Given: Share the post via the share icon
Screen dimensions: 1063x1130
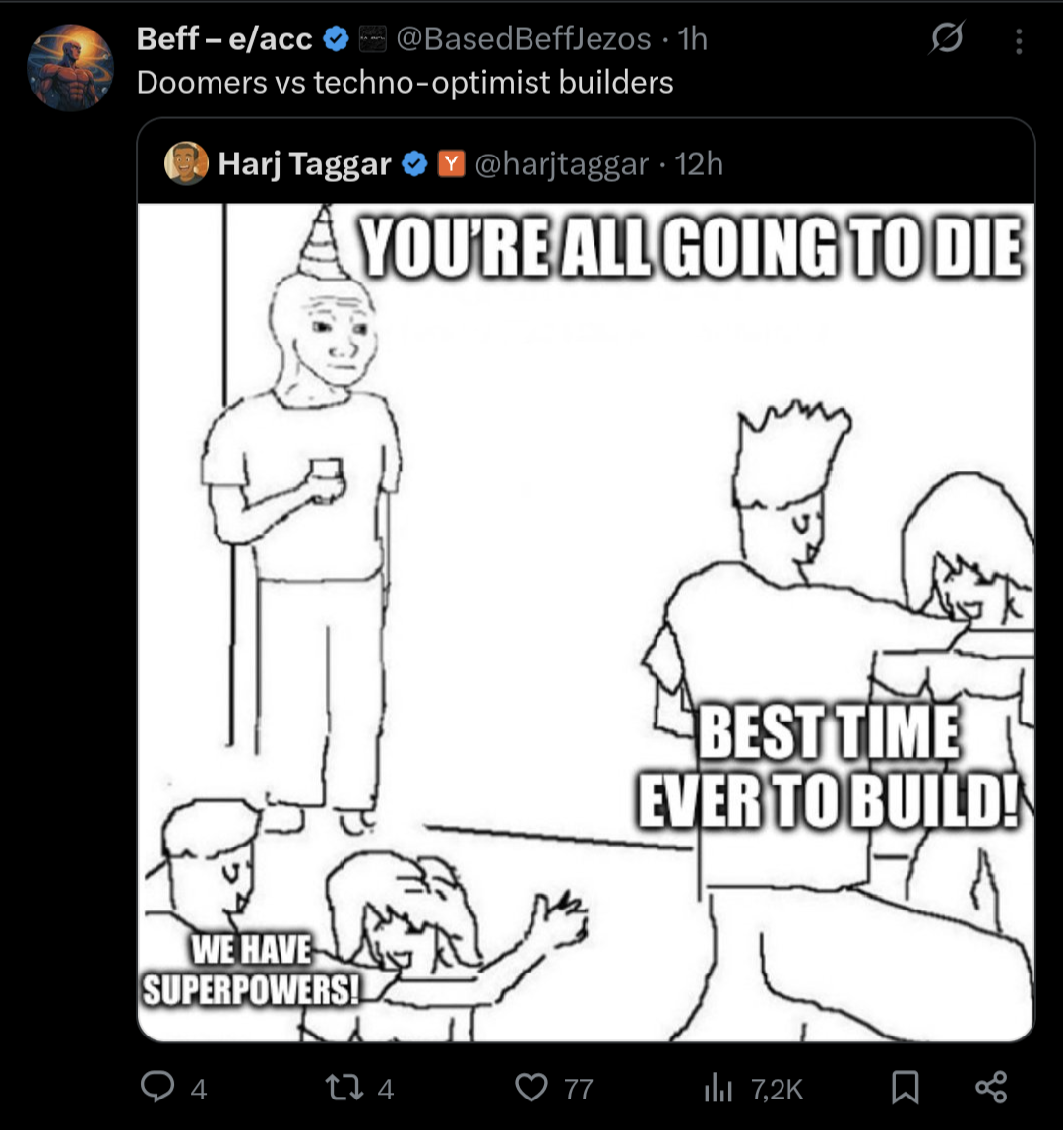Looking at the screenshot, I should click(x=991, y=1087).
